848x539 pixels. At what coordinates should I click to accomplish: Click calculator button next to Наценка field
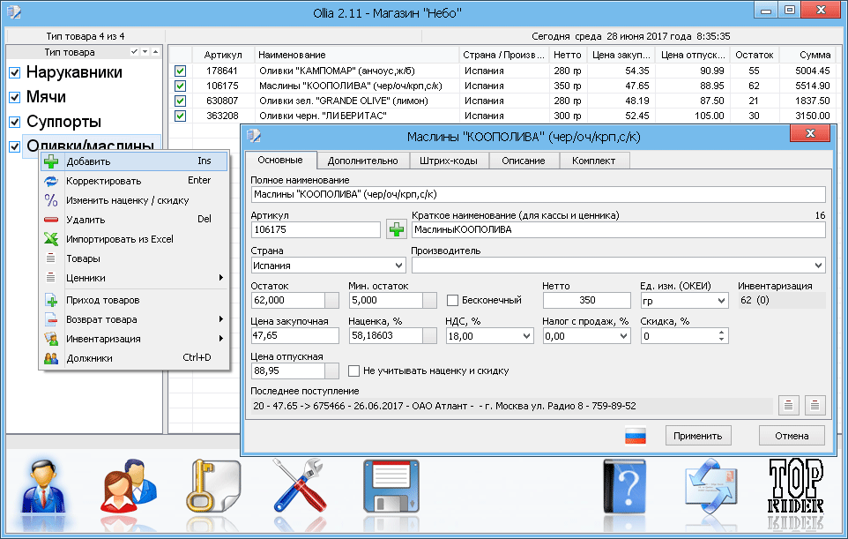tap(429, 336)
